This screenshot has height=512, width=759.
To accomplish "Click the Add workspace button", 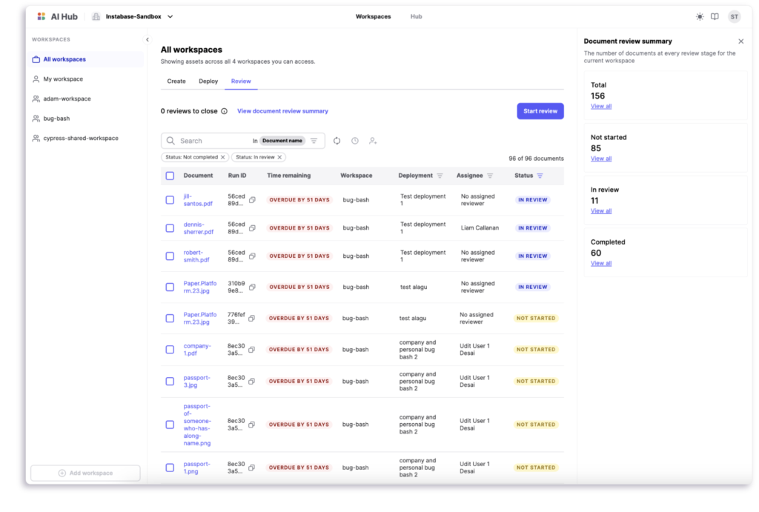I will [86, 473].
